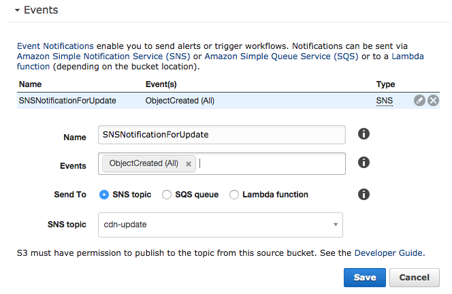
Task: Open Amazon Simple Notification Service (SNS) link
Action: [103, 56]
